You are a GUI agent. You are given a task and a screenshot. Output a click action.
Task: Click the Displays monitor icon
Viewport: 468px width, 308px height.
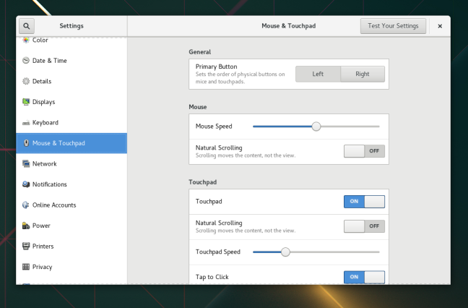(26, 102)
